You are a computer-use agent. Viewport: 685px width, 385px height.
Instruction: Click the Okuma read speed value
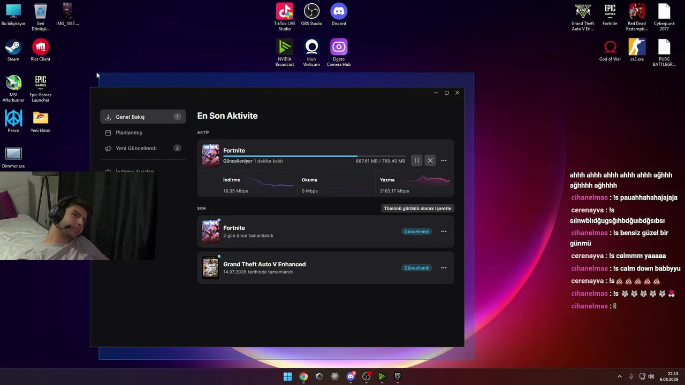click(x=309, y=191)
